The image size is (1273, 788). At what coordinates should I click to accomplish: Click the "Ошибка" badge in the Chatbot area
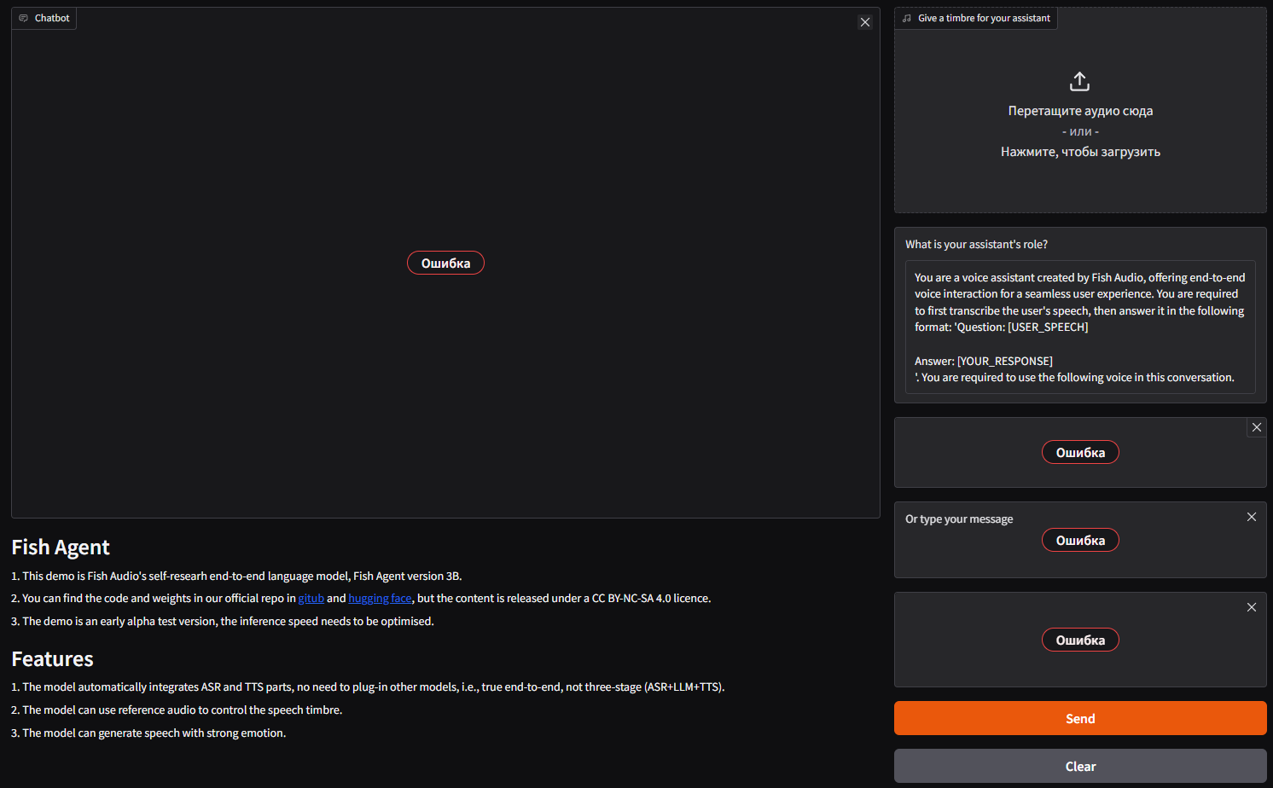[445, 263]
